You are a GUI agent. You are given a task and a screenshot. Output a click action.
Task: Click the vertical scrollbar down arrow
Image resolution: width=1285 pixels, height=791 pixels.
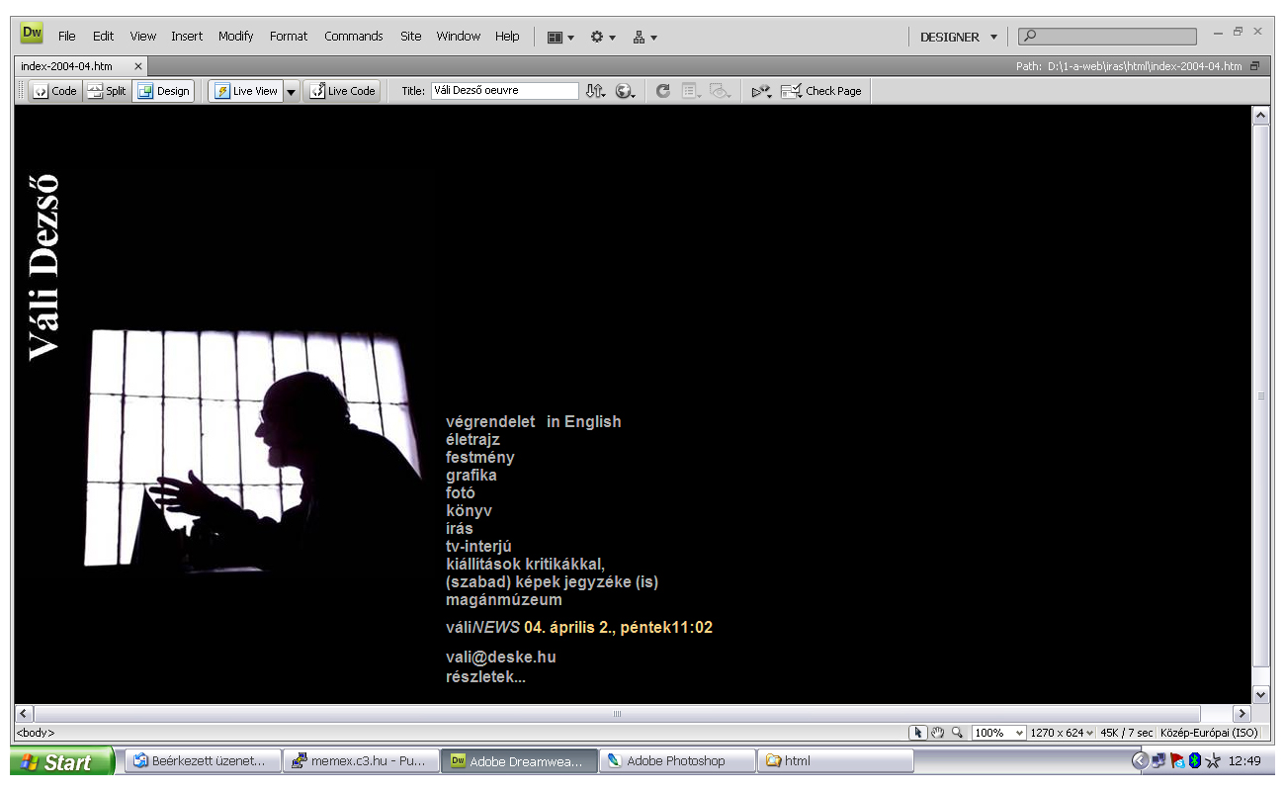[1260, 694]
